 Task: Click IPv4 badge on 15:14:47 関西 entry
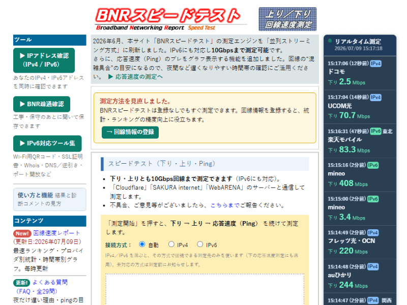tap(373, 300)
